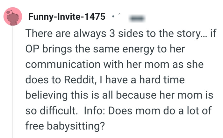Click the word "OP" in the comment

[32, 49]
